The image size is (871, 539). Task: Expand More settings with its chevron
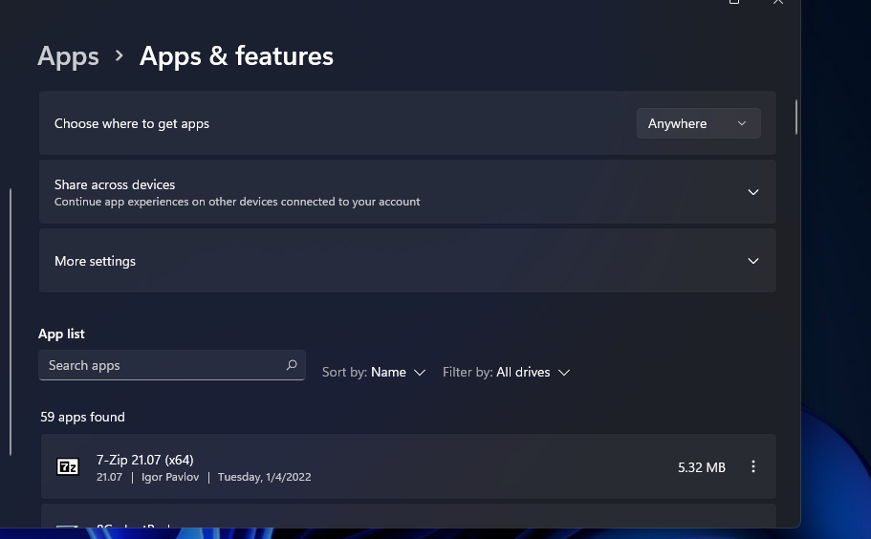[x=753, y=261]
